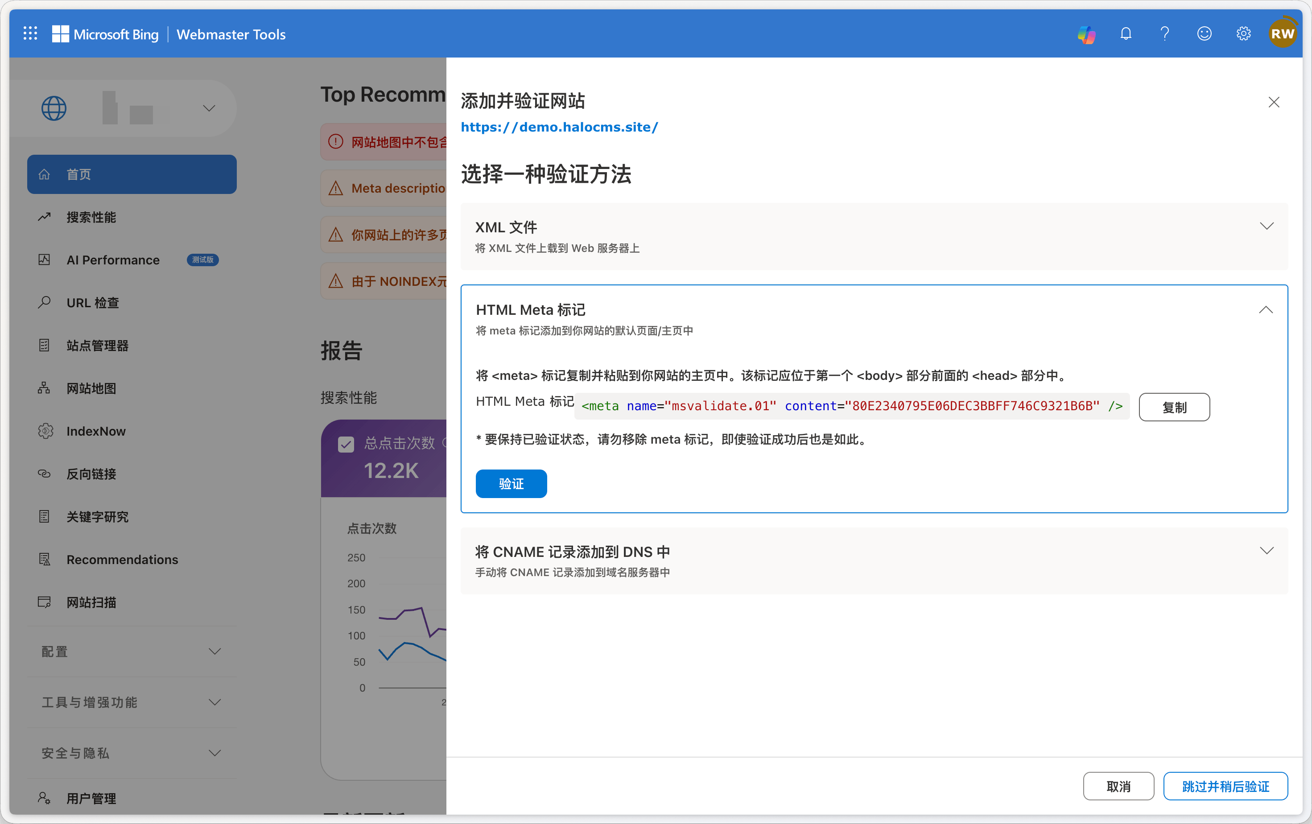Click the Webmaster Tools title
The image size is (1312, 824).
pyautogui.click(x=231, y=34)
